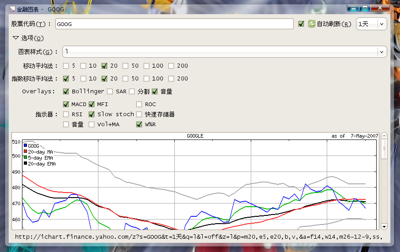Enable the ROC indicator checkbox

click(x=139, y=104)
